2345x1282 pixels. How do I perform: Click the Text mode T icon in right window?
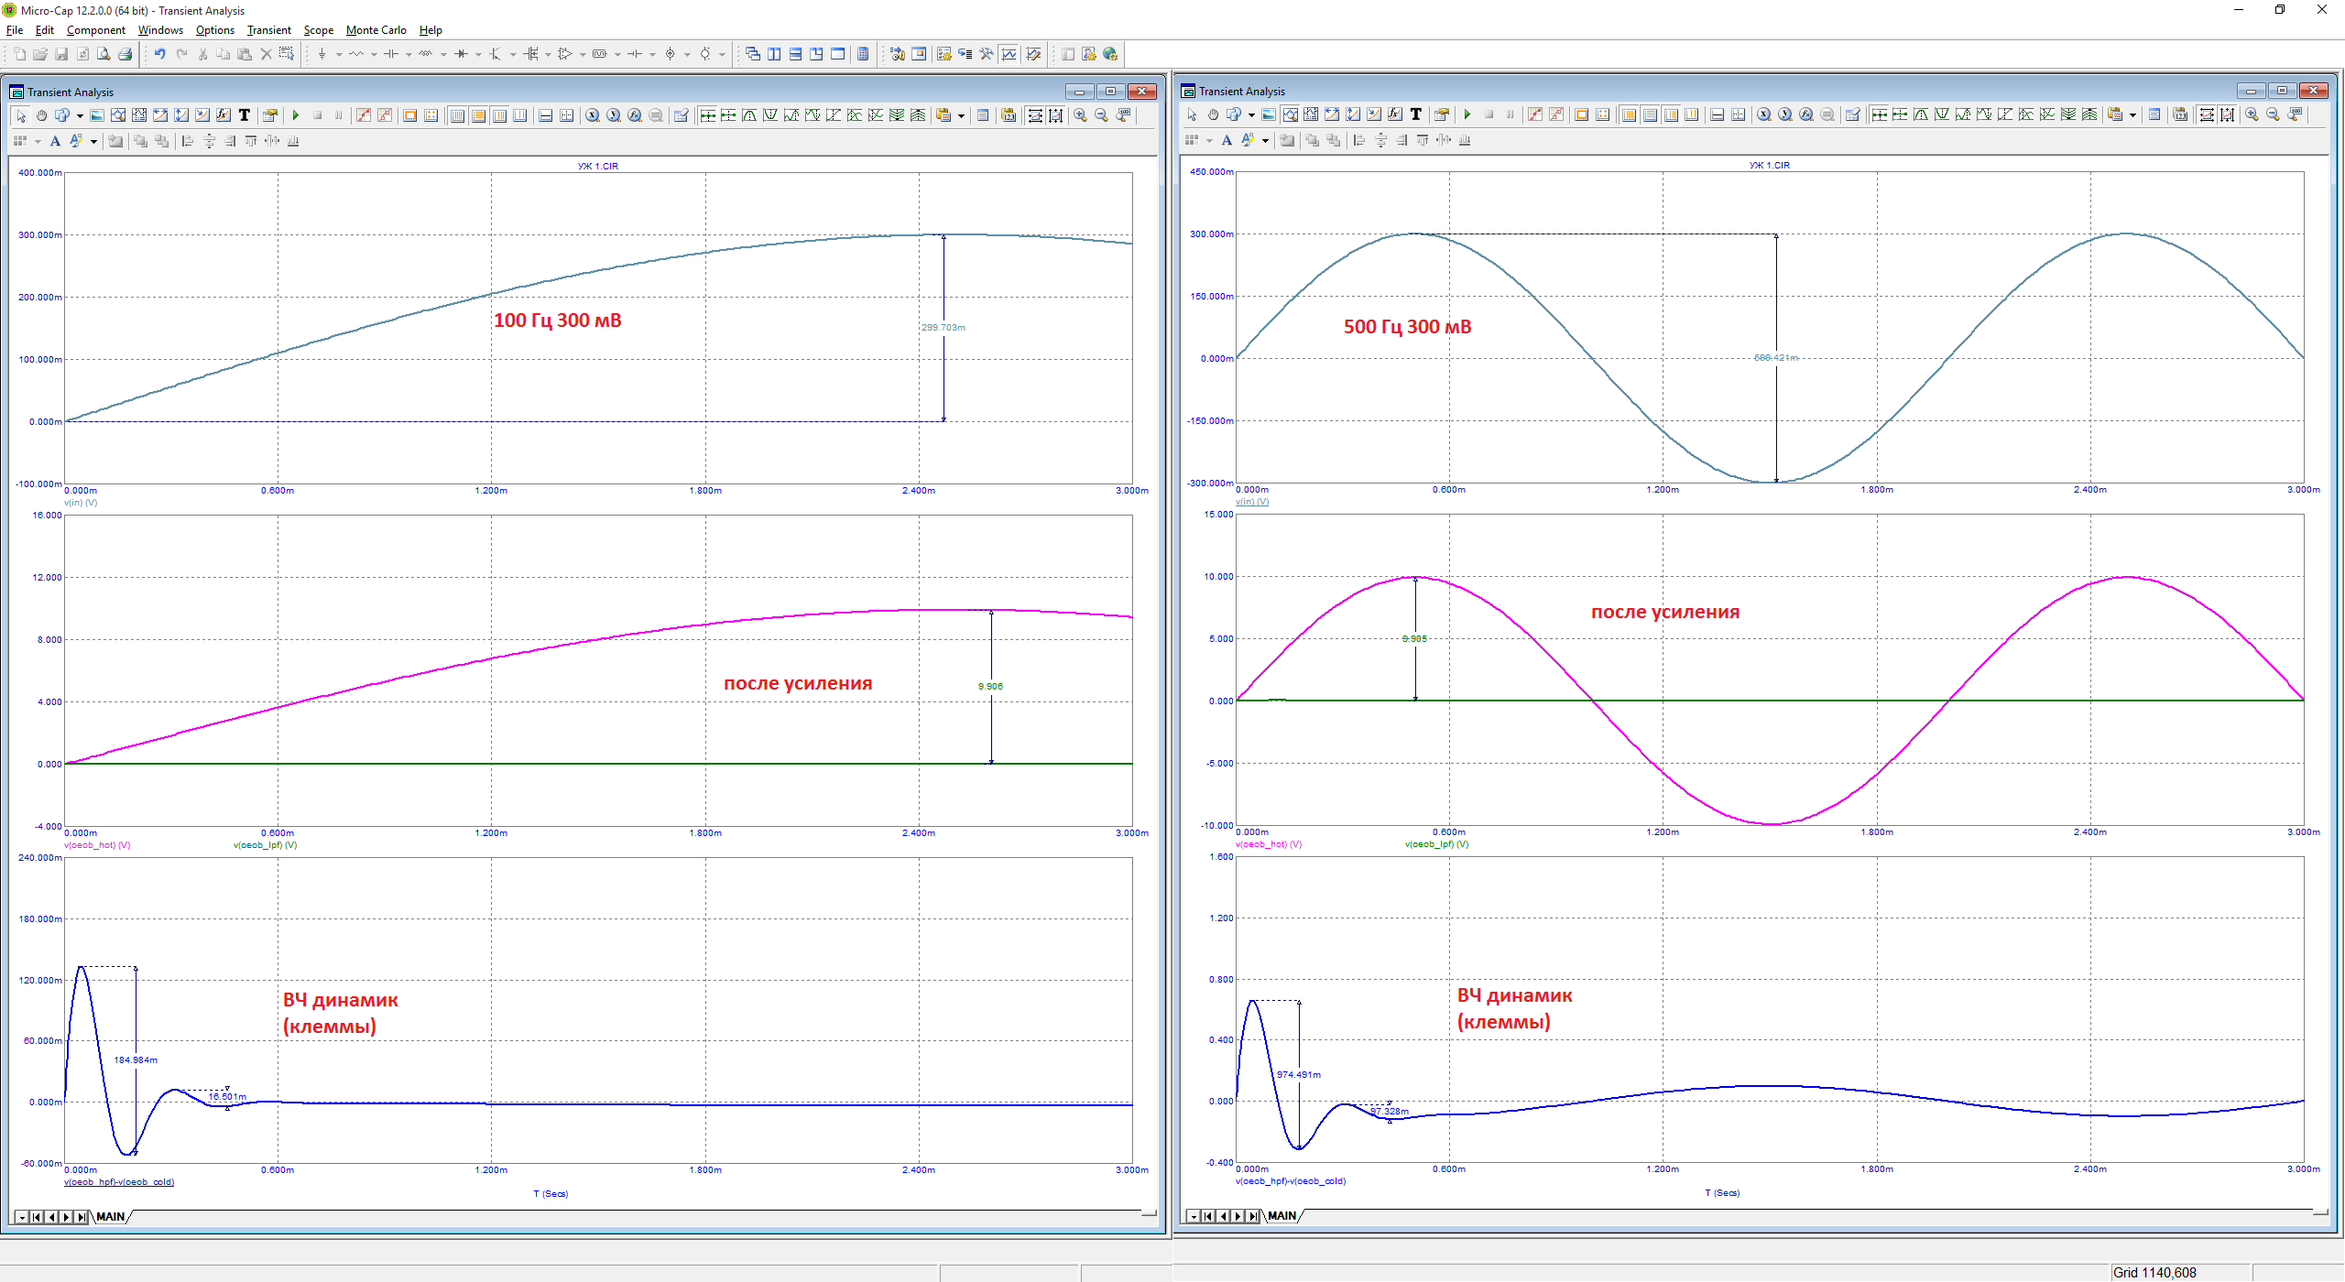click(1416, 114)
